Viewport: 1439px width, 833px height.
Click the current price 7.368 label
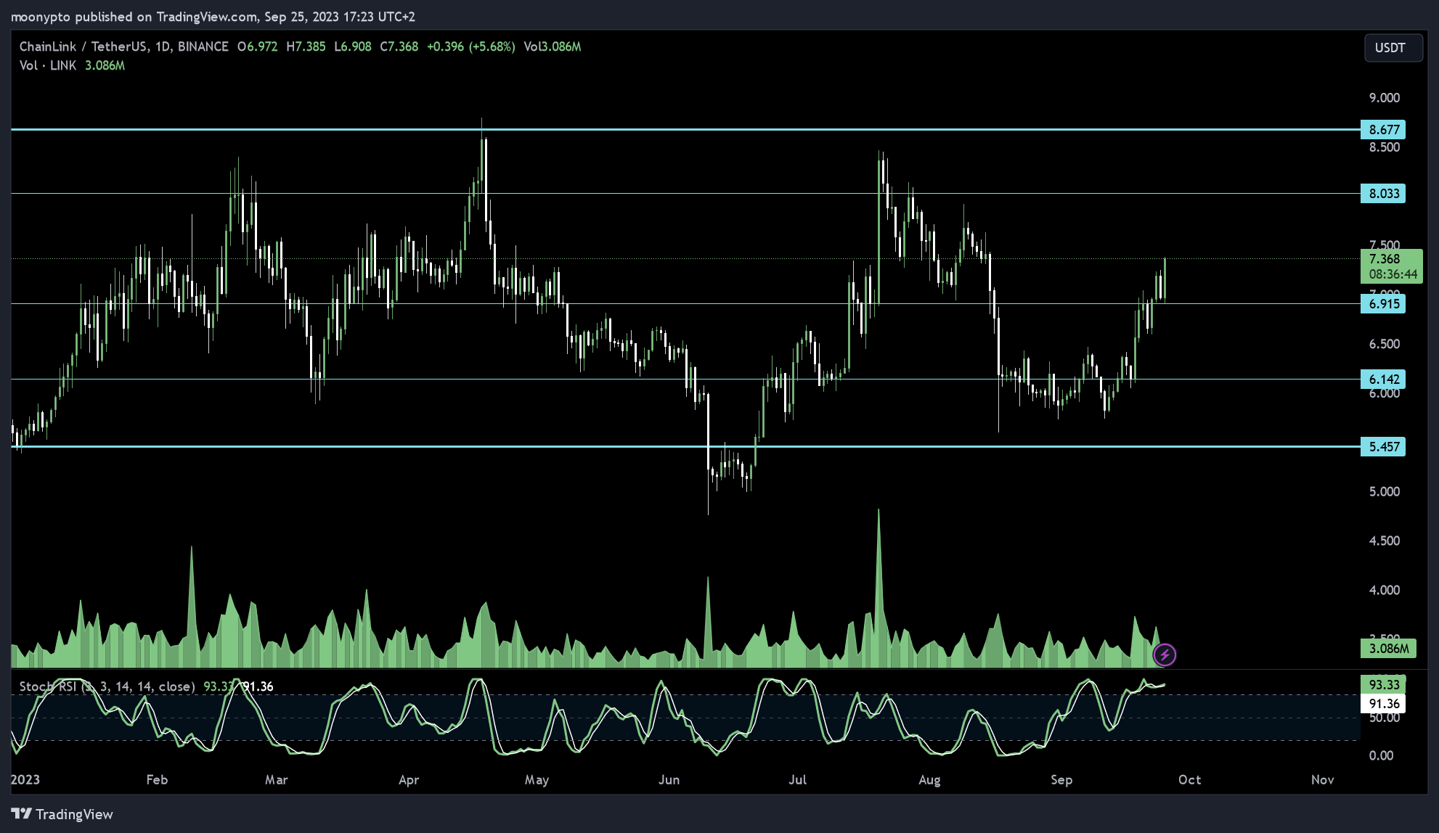click(x=1385, y=259)
